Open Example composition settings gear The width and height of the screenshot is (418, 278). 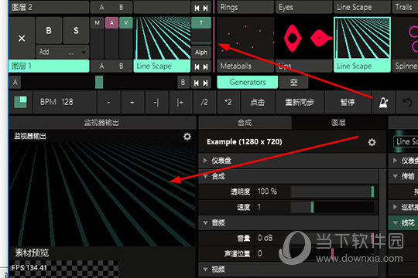pos(372,142)
